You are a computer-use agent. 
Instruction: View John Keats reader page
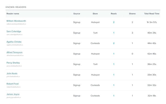[12, 73]
